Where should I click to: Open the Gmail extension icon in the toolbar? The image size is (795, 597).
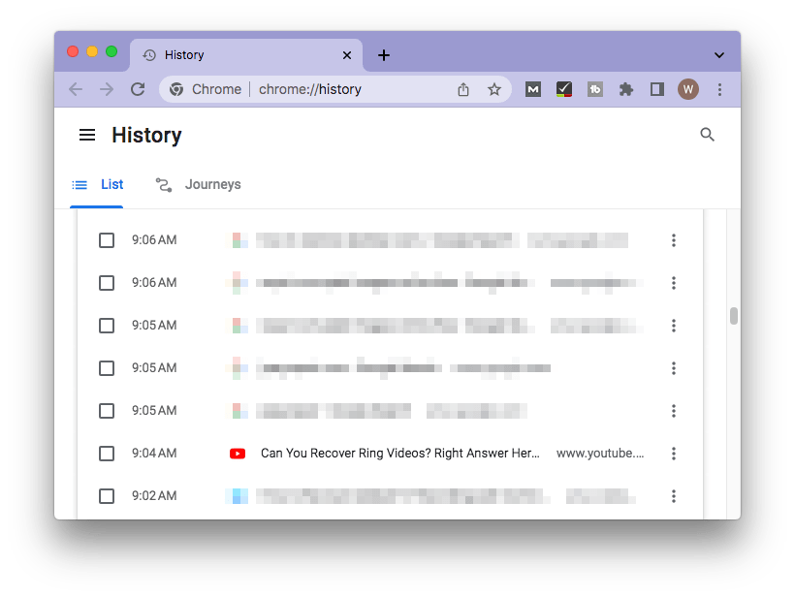pos(532,88)
